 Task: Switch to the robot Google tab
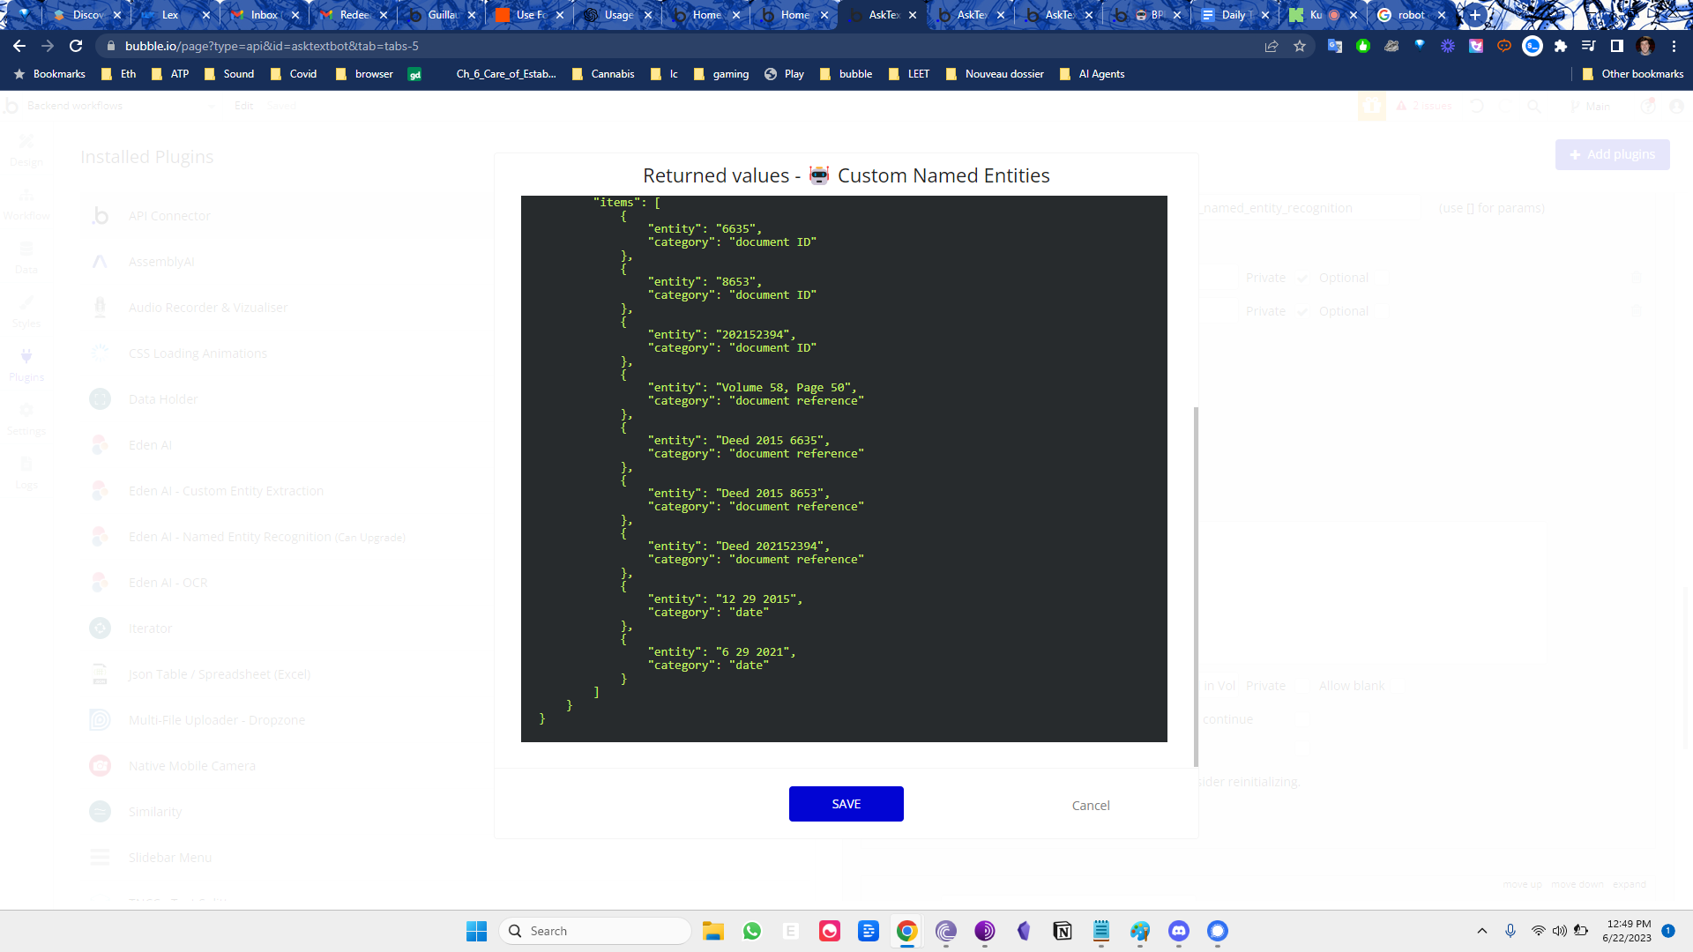coord(1409,15)
